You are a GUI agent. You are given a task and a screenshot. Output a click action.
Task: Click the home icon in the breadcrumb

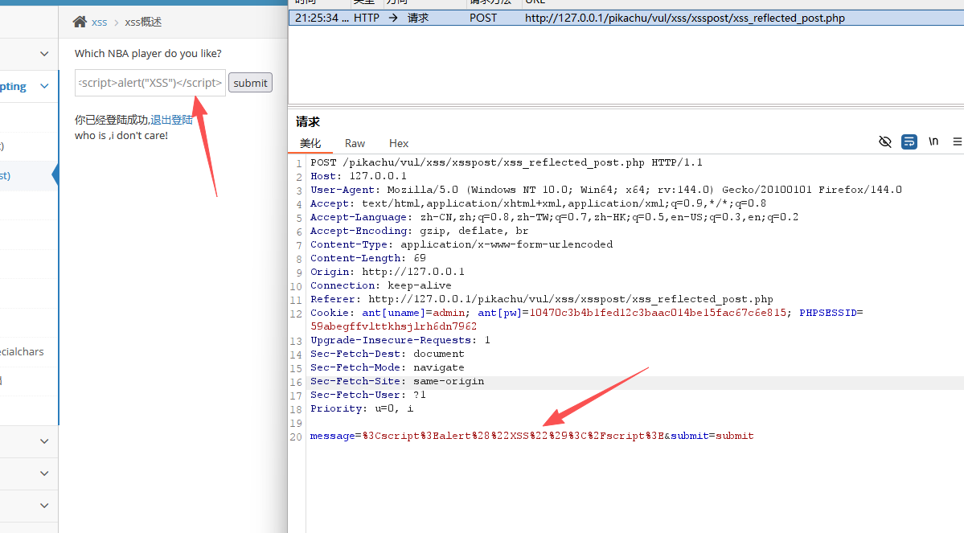tap(80, 23)
